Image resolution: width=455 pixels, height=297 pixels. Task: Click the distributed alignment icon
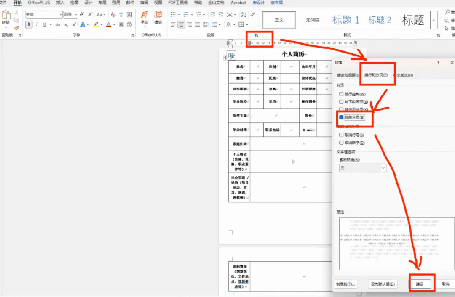[206, 25]
